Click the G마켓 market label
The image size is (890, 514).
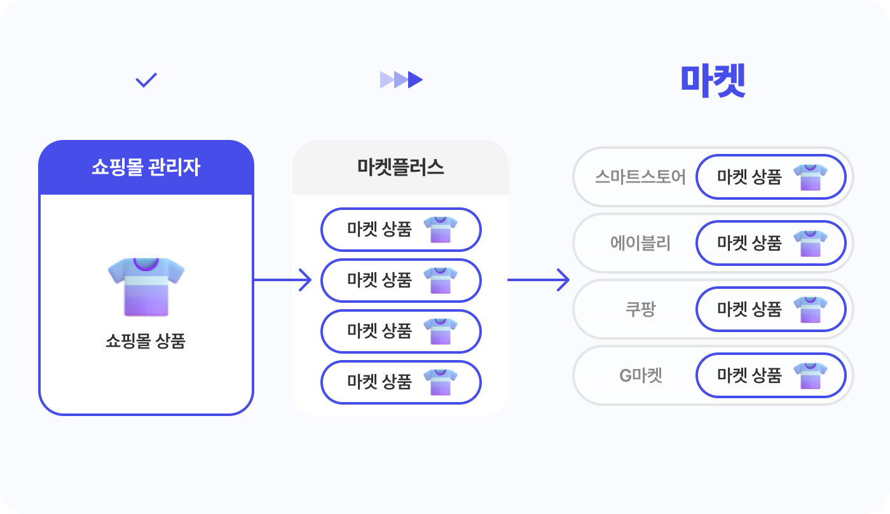click(x=641, y=375)
